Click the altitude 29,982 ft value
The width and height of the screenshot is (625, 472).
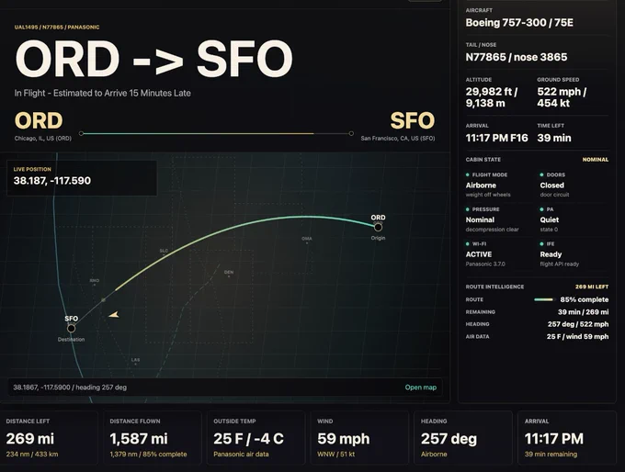click(x=492, y=97)
